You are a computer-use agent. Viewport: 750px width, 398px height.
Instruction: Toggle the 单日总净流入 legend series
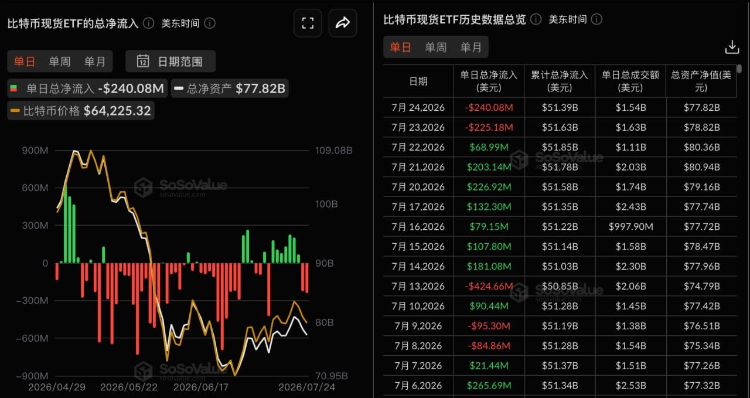87,89
